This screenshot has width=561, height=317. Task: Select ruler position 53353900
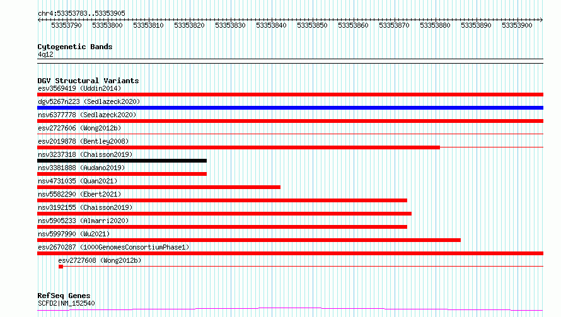(x=517, y=25)
